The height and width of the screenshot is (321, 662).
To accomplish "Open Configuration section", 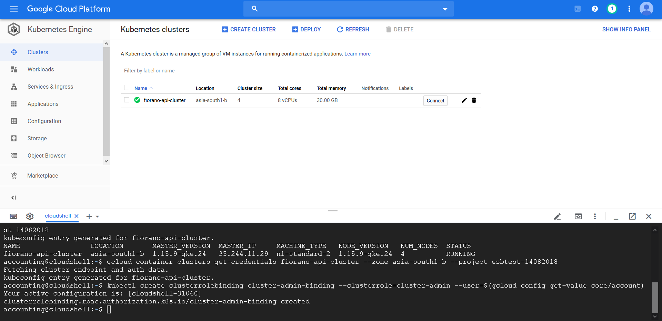I will pyautogui.click(x=51, y=121).
